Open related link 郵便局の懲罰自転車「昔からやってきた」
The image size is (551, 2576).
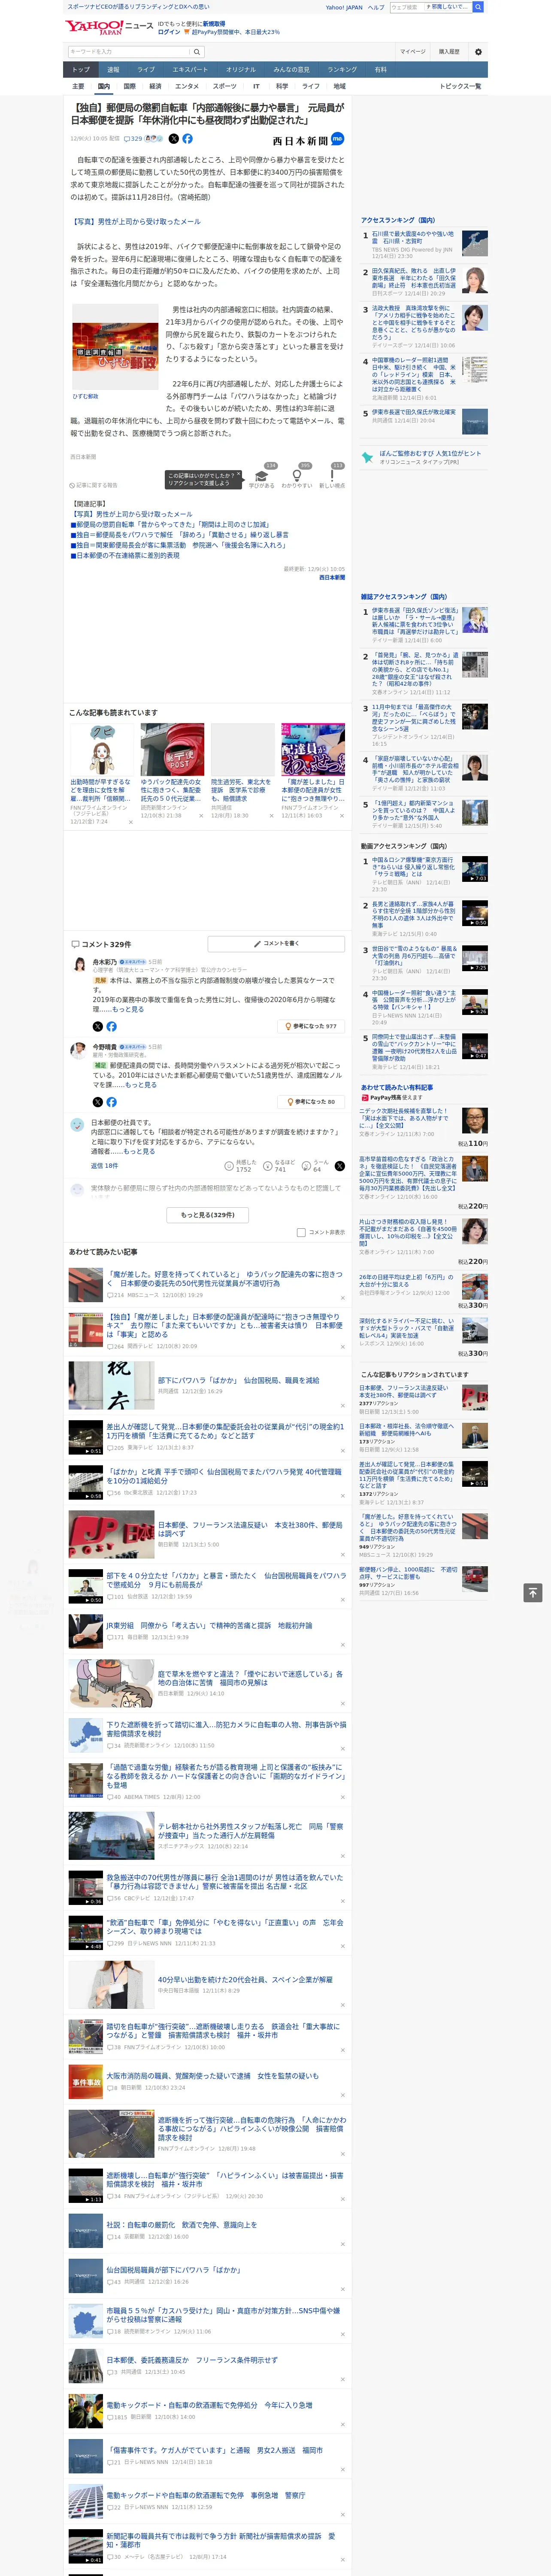point(171,524)
